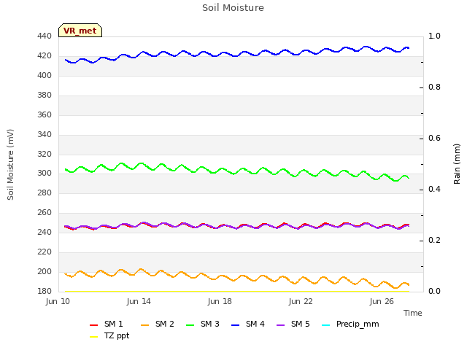467x350 pixels.
Task: Click the Jun 10 tick label
Action: [58, 301]
